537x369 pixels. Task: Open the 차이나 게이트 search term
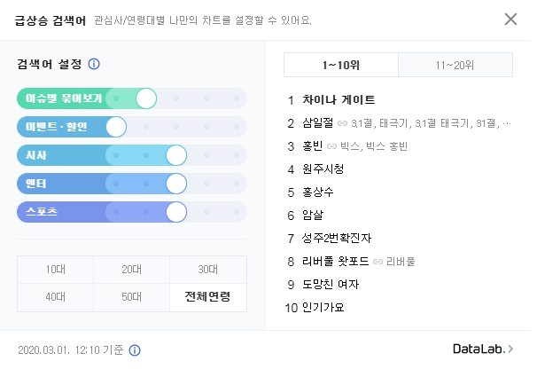point(339,99)
